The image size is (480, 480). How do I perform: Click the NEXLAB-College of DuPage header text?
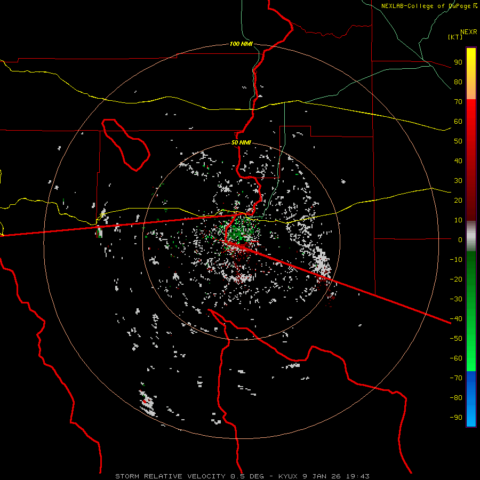(429, 6)
